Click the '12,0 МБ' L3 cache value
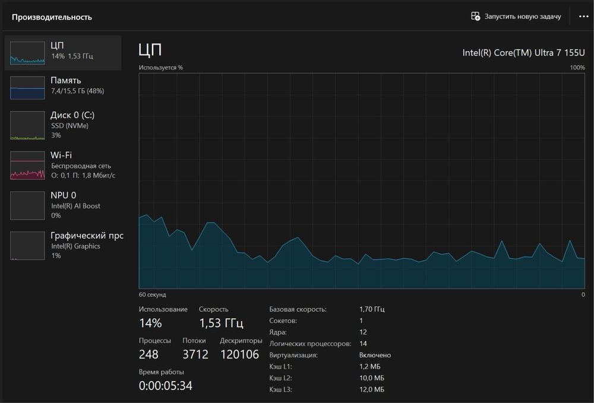 (x=372, y=389)
